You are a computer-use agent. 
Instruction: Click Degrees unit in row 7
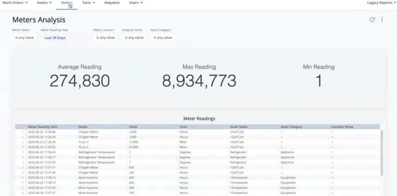pos(185,162)
